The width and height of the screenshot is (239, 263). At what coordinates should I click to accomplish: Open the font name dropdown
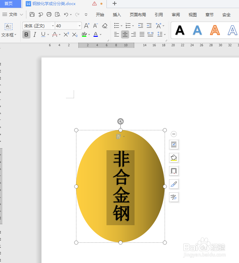[x=53, y=26]
